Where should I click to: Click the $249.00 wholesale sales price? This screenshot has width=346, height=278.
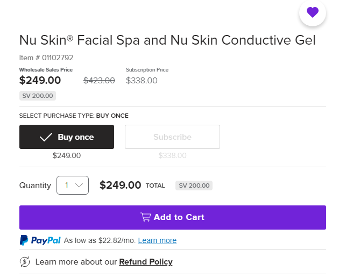coord(40,80)
